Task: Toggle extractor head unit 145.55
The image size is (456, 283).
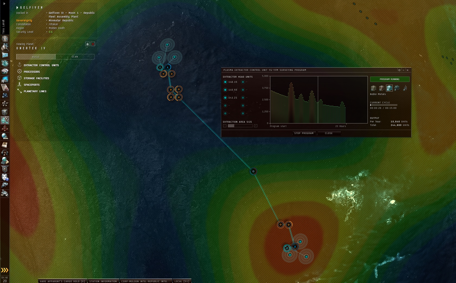Action: [225, 90]
